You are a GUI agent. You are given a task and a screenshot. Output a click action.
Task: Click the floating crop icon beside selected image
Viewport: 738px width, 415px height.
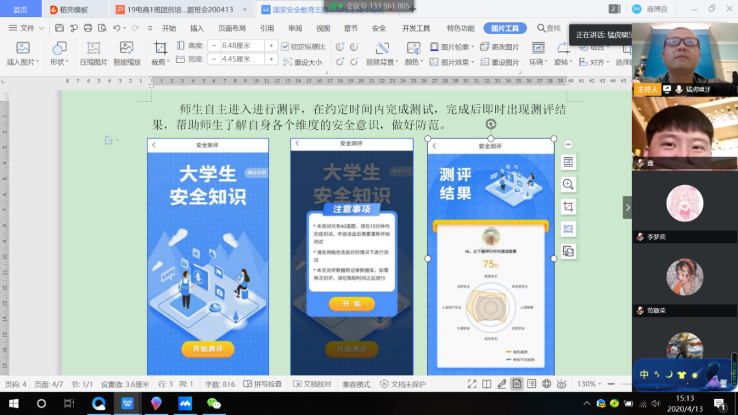568,207
